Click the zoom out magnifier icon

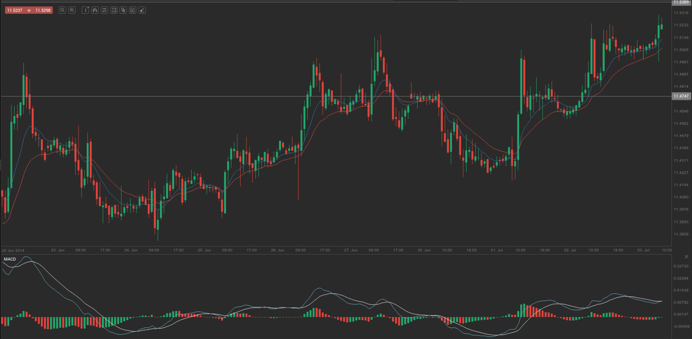tap(62, 10)
